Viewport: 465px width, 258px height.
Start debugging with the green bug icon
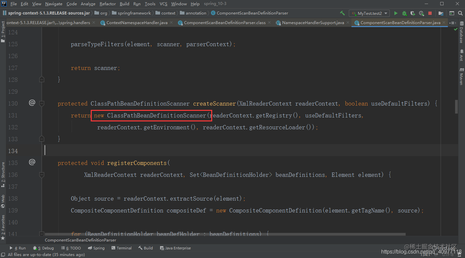tap(404, 13)
